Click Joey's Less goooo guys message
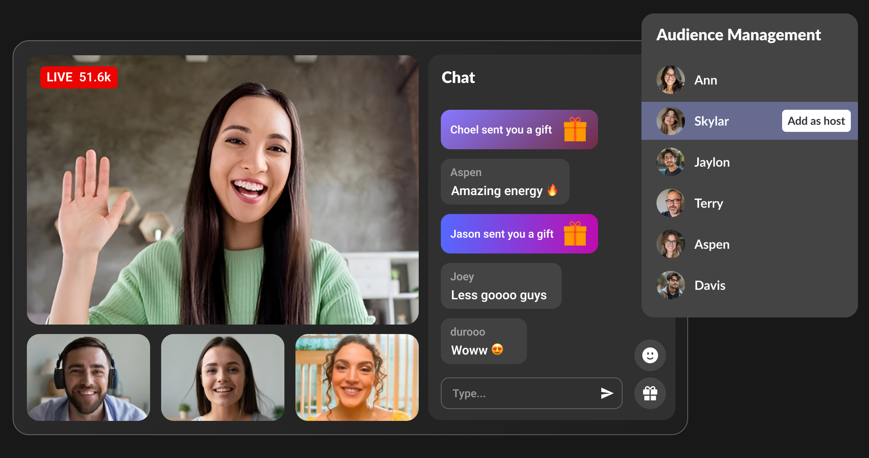The width and height of the screenshot is (869, 458). coord(501,286)
